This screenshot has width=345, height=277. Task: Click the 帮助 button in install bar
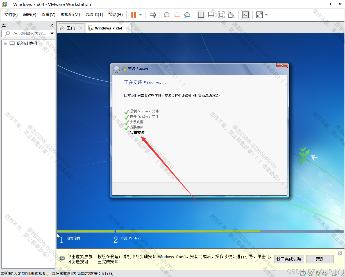click(320, 259)
